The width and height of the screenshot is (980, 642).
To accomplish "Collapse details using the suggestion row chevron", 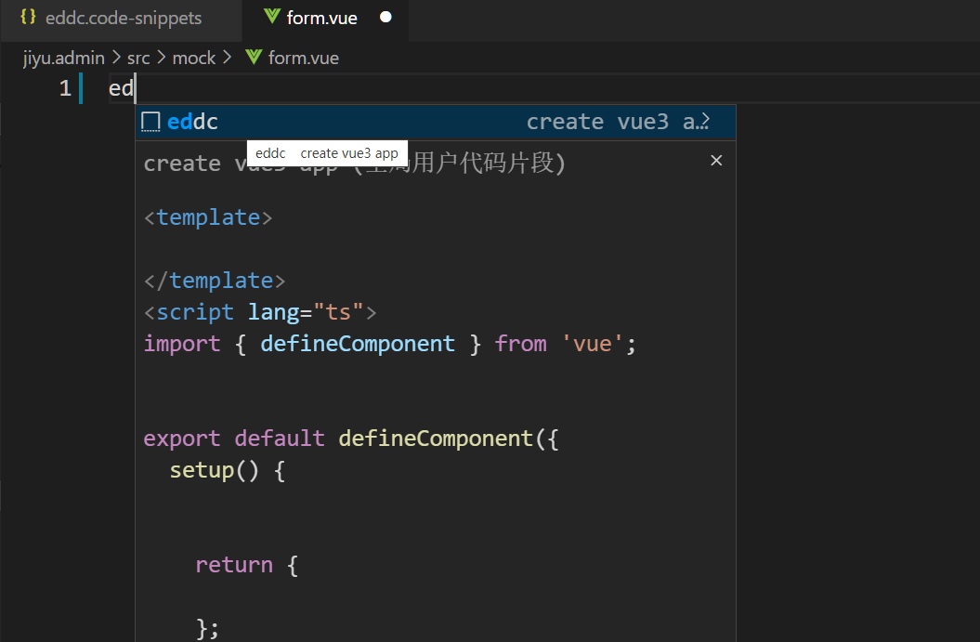I will [707, 122].
